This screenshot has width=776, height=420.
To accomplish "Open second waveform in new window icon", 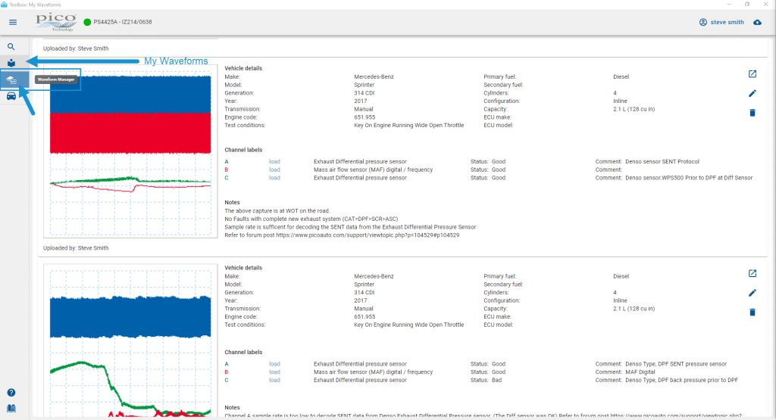I will [753, 273].
